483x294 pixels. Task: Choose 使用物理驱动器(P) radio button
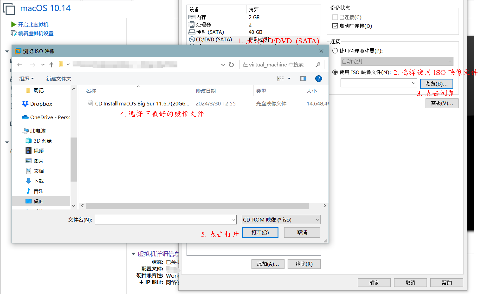tap(335, 51)
